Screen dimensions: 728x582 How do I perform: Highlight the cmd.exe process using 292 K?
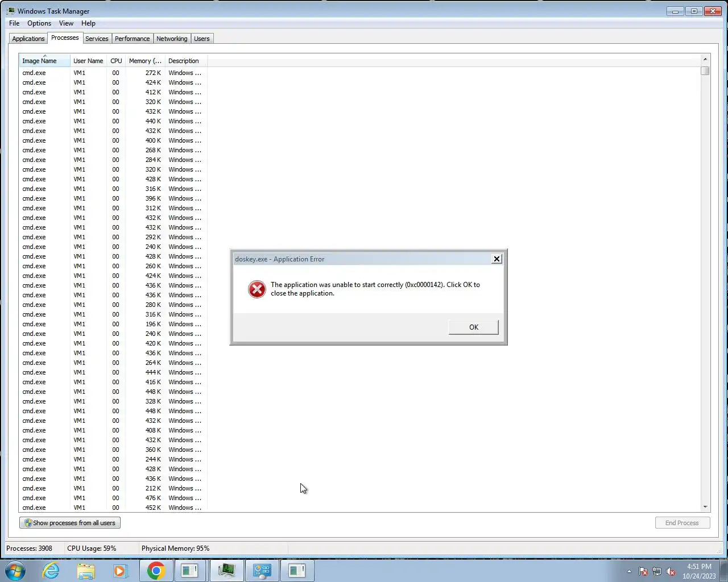coord(113,237)
